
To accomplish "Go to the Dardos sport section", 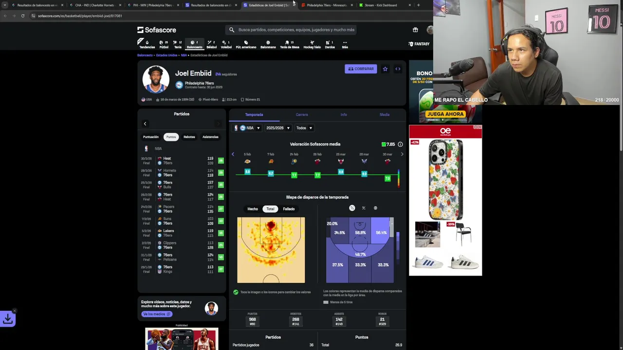I will tap(330, 44).
